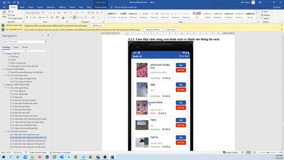Screen dimensions: 284x160
Task: Open the font name dropdown
Action: pyautogui.click(x=41, y=13)
